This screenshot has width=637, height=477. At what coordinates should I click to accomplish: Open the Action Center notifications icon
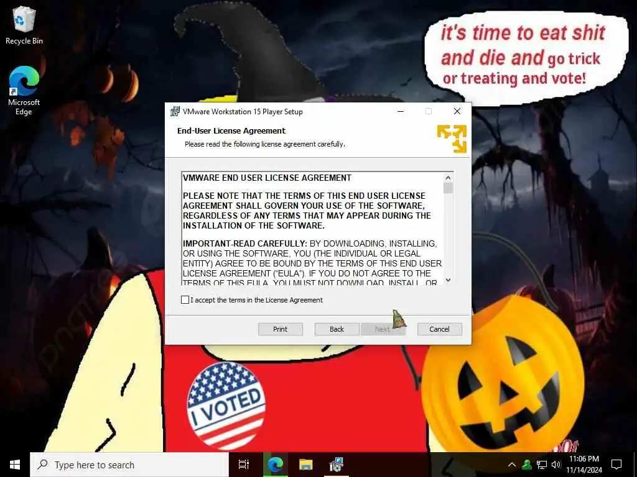[616, 465]
